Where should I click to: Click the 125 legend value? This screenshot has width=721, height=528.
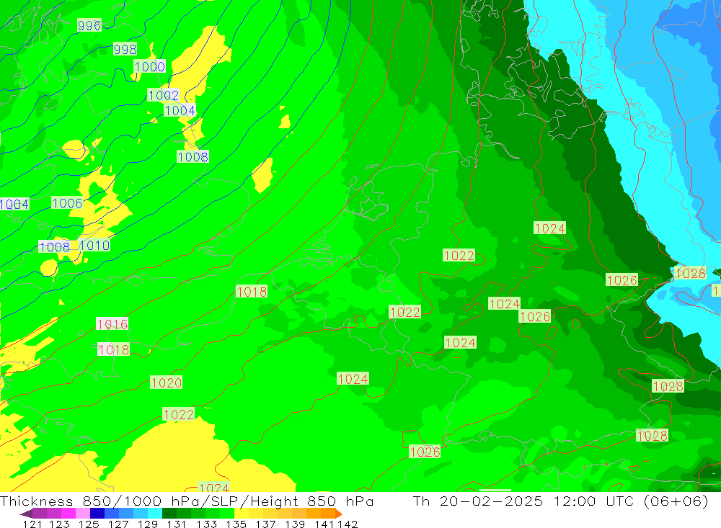click(x=89, y=524)
